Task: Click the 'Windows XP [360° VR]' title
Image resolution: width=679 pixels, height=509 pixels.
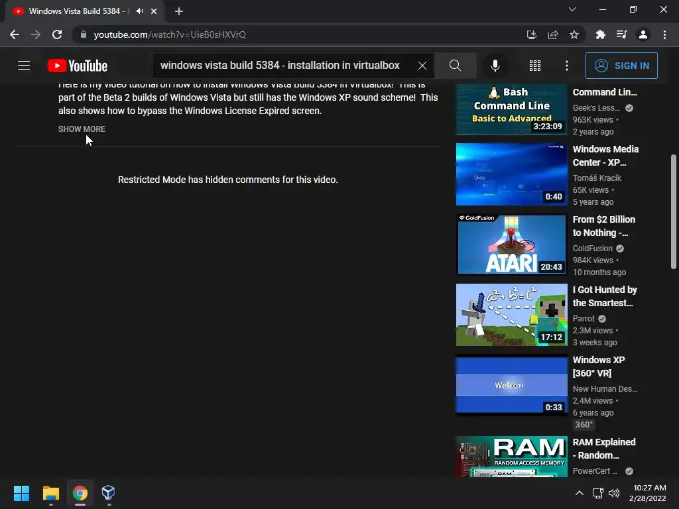Action: [x=599, y=367]
